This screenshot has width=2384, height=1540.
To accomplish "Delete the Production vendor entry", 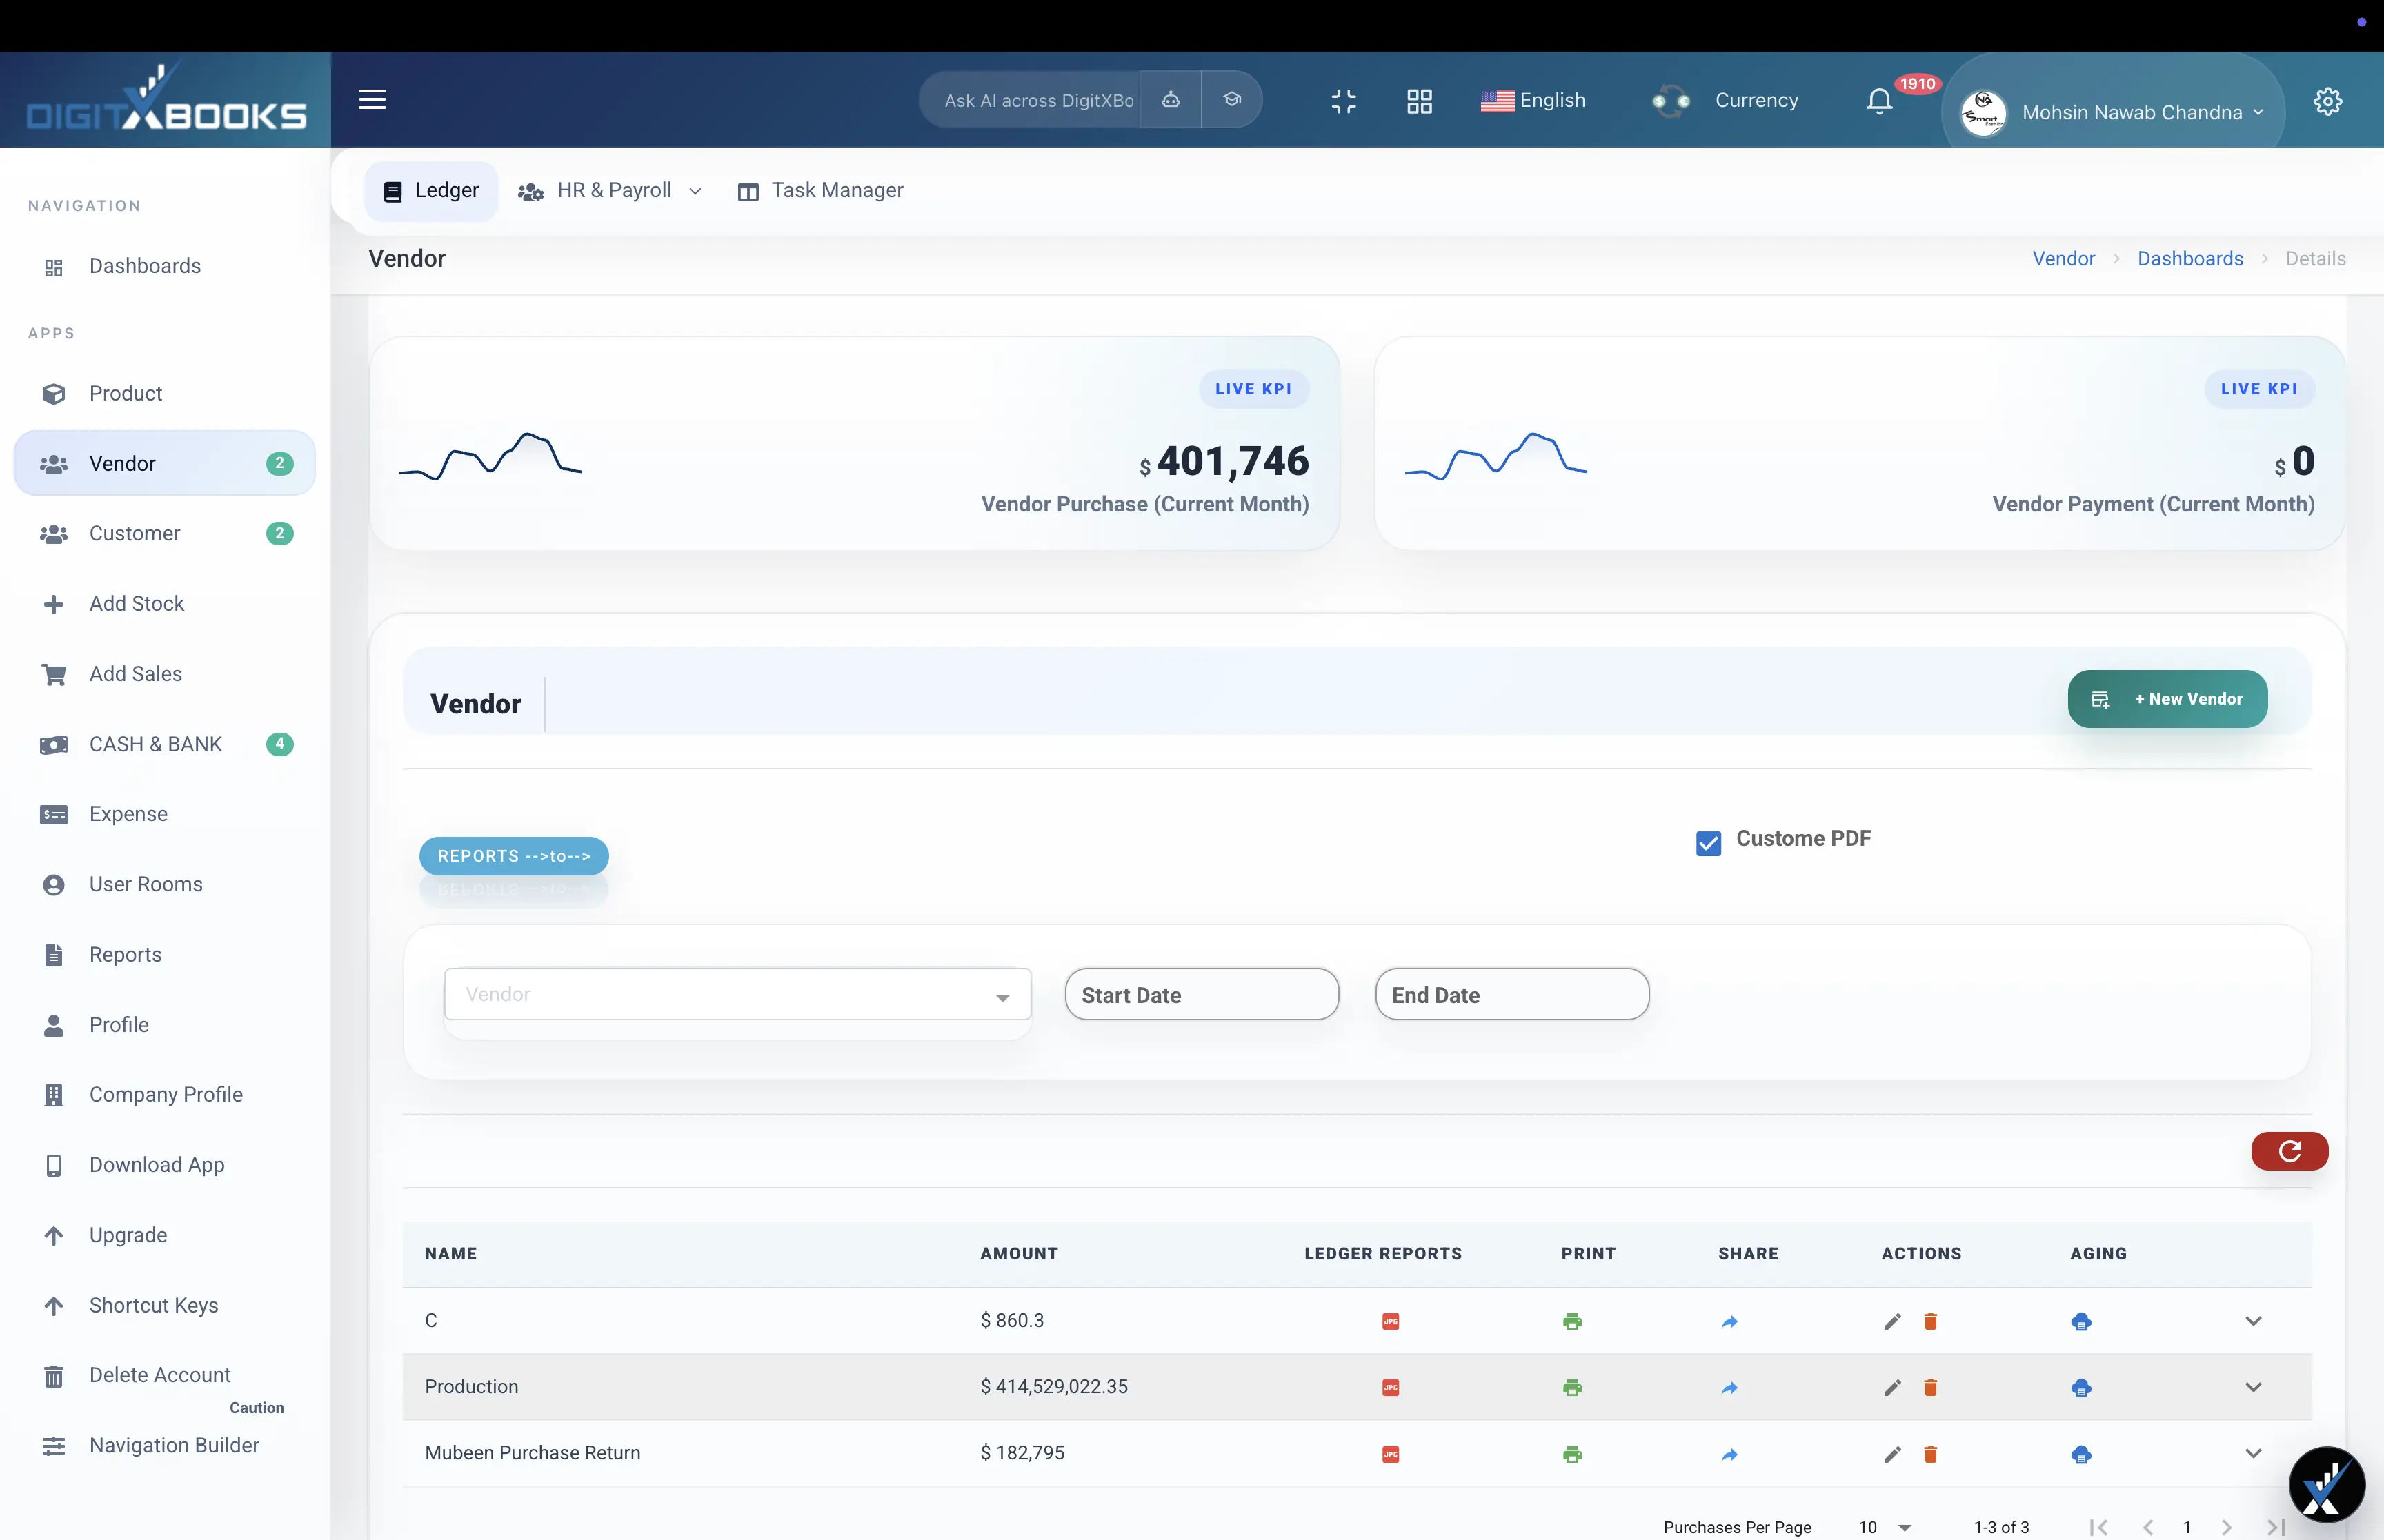I will pyautogui.click(x=1930, y=1387).
